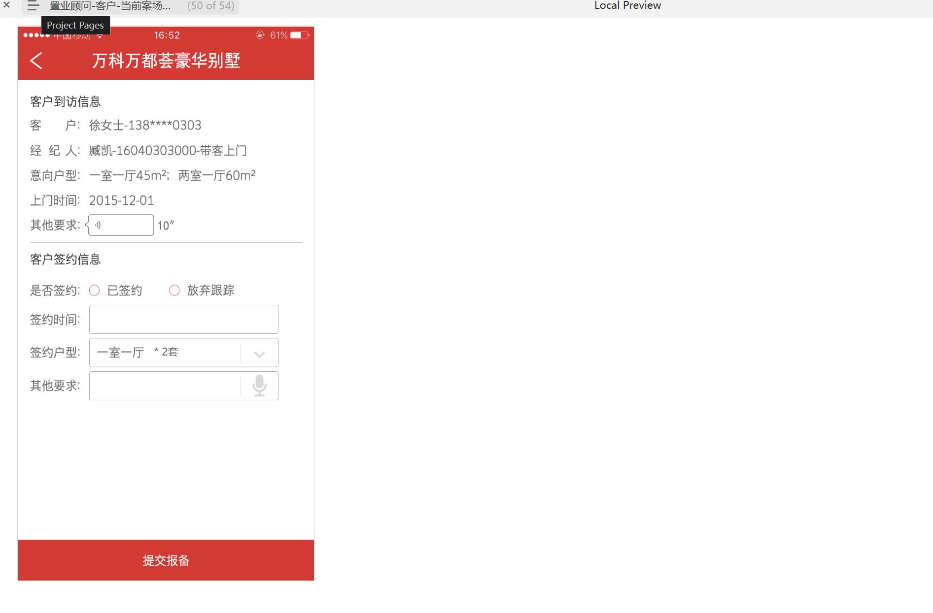Open the Project Pages hamburger menu
The image size is (933, 613).
[33, 6]
